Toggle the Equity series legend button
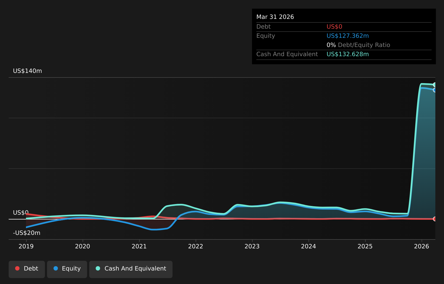Screen dimensions: 444x284 click(67, 269)
